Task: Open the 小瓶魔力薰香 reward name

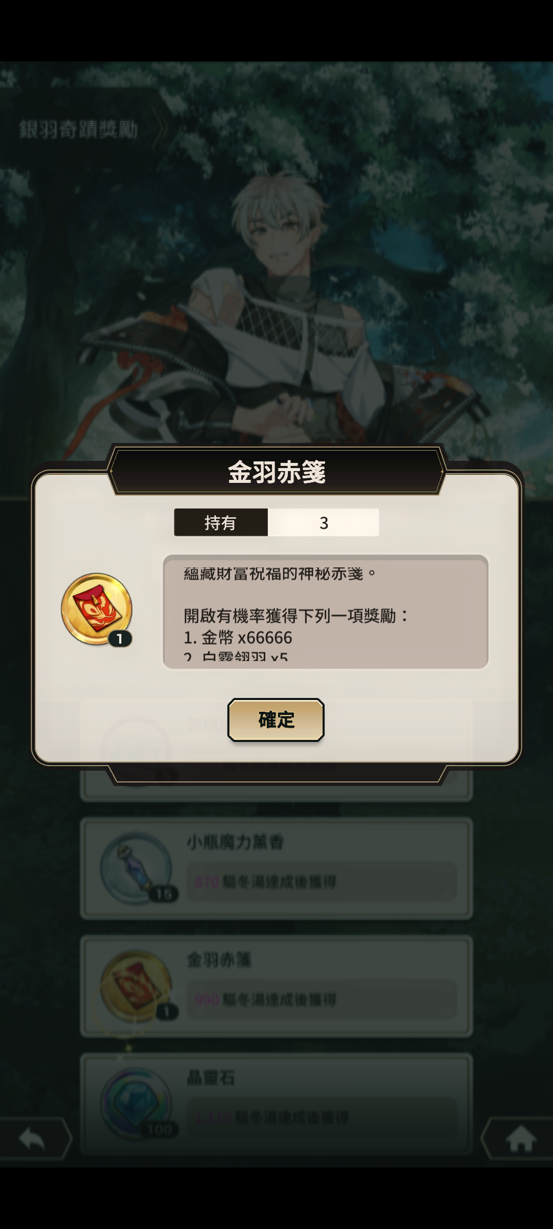Action: [235, 842]
